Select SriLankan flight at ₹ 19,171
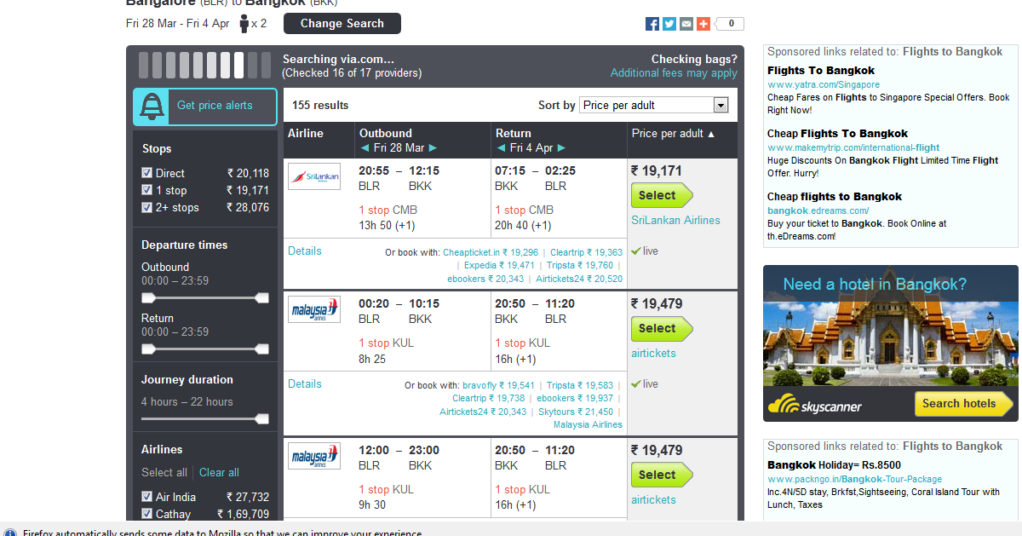Screen dimensions: 1022x536 click(x=662, y=195)
